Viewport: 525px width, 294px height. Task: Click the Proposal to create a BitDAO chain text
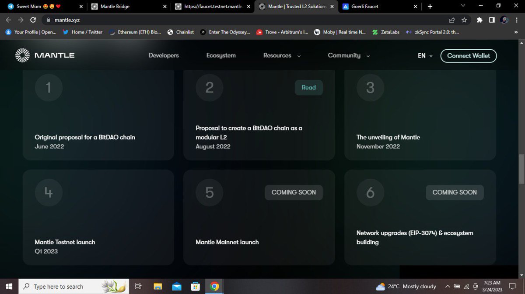click(x=249, y=133)
